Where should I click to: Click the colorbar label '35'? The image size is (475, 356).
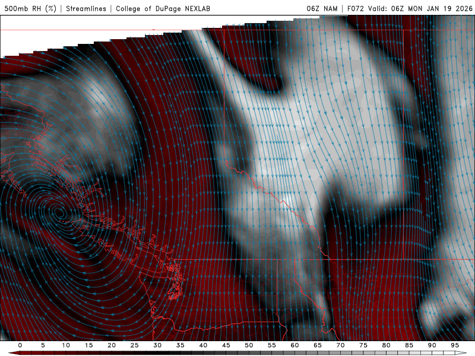180,345
